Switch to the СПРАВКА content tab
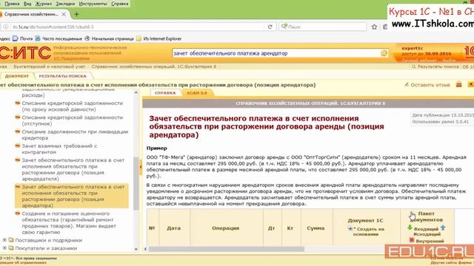Screen dimensions: 474x266 click(x=165, y=93)
